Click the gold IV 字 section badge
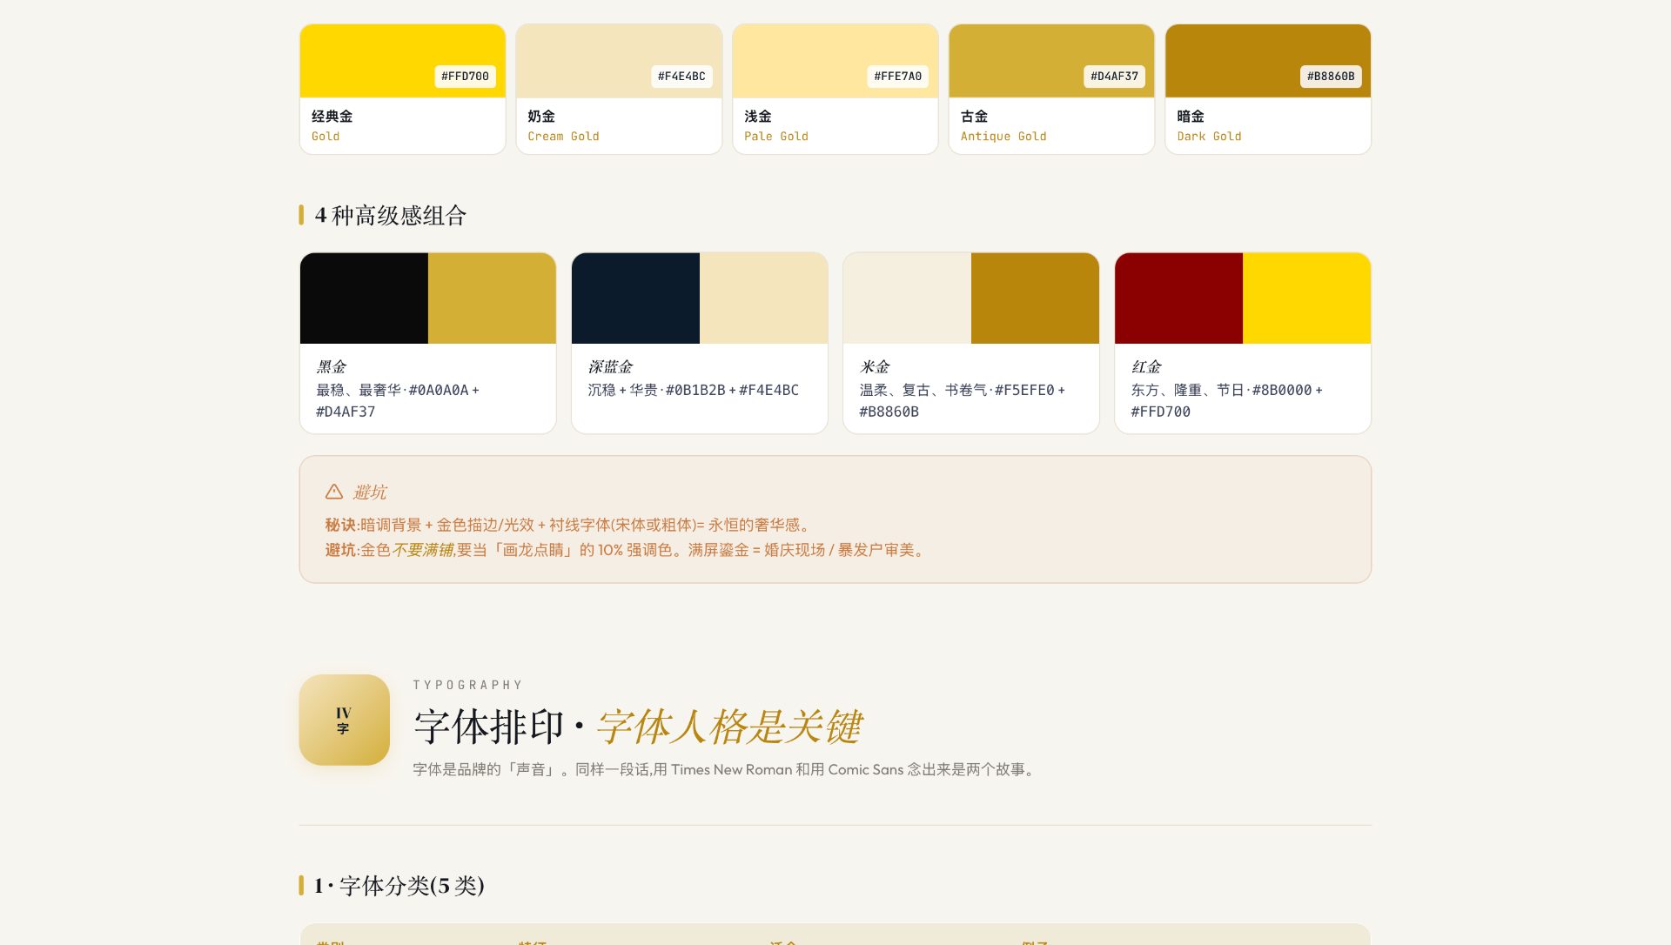Screen dimensions: 1671x945 (345, 720)
